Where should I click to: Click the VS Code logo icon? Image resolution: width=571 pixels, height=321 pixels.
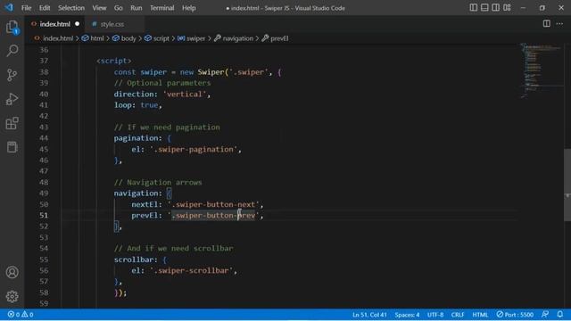coord(9,7)
